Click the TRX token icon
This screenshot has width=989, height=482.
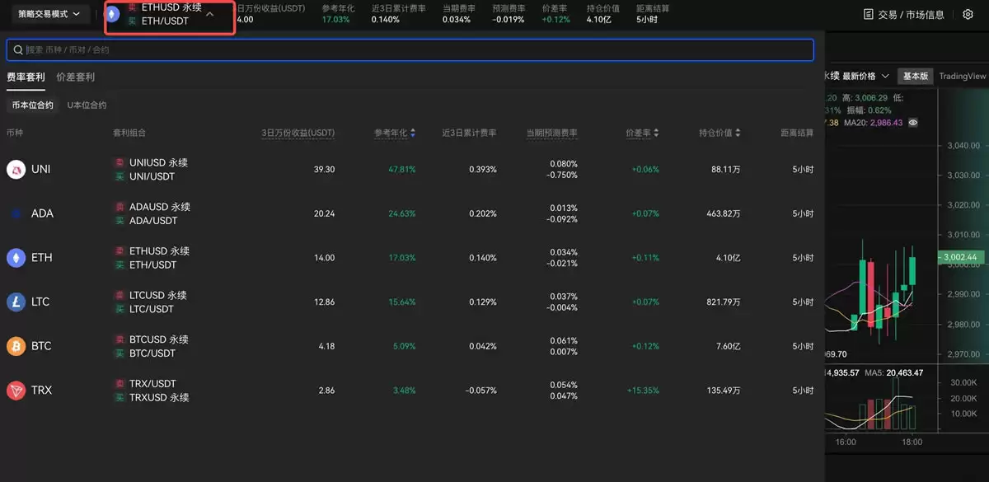15,390
